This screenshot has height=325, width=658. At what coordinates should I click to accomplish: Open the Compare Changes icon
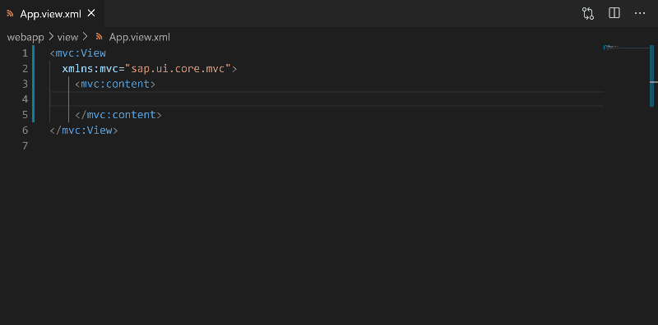click(x=588, y=13)
